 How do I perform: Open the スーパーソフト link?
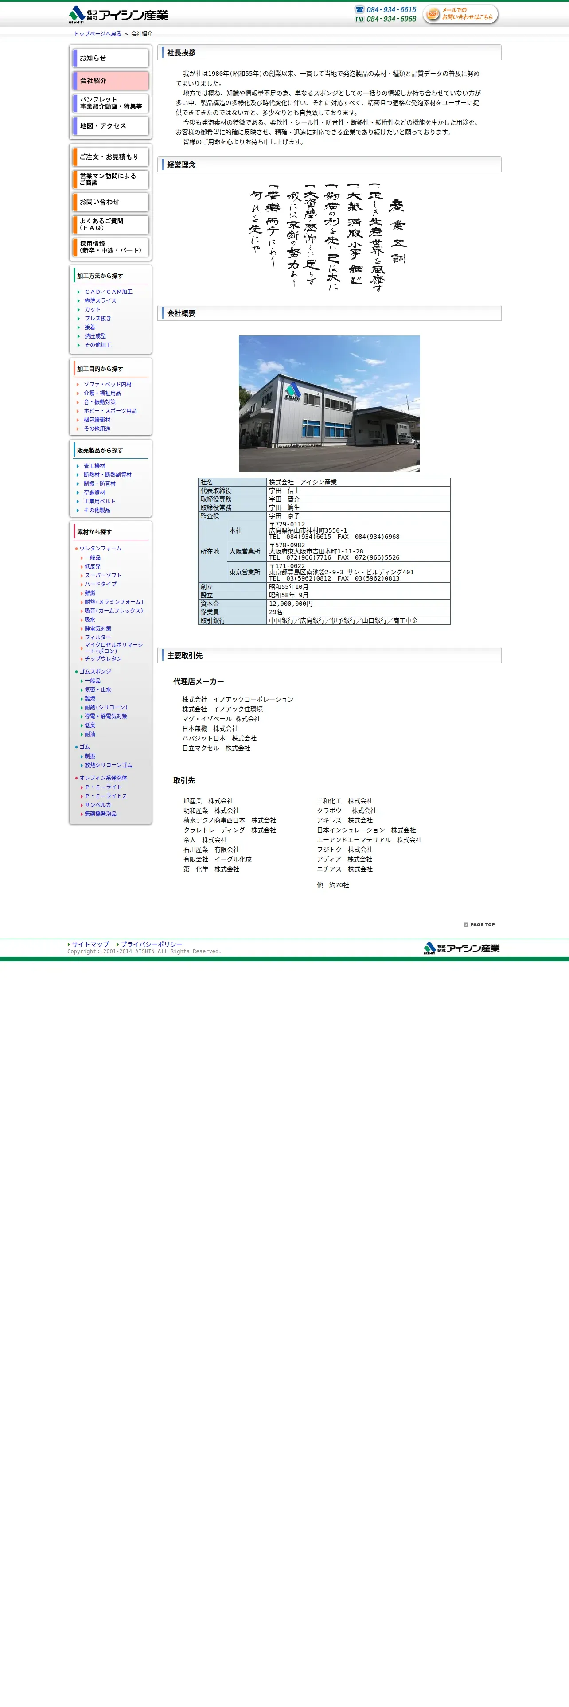tap(103, 576)
